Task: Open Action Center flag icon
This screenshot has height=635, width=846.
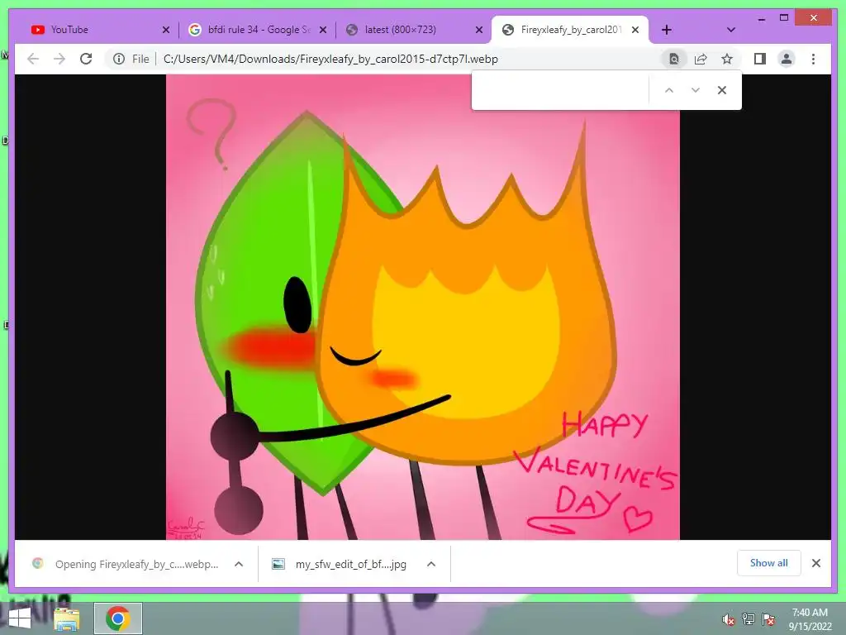Action: (768, 619)
